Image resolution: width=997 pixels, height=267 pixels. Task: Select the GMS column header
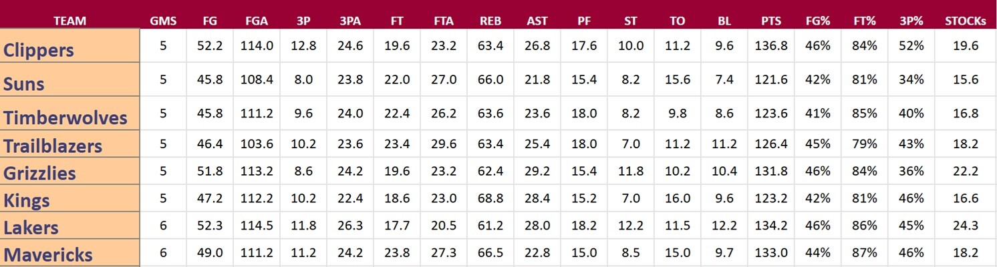click(x=163, y=21)
